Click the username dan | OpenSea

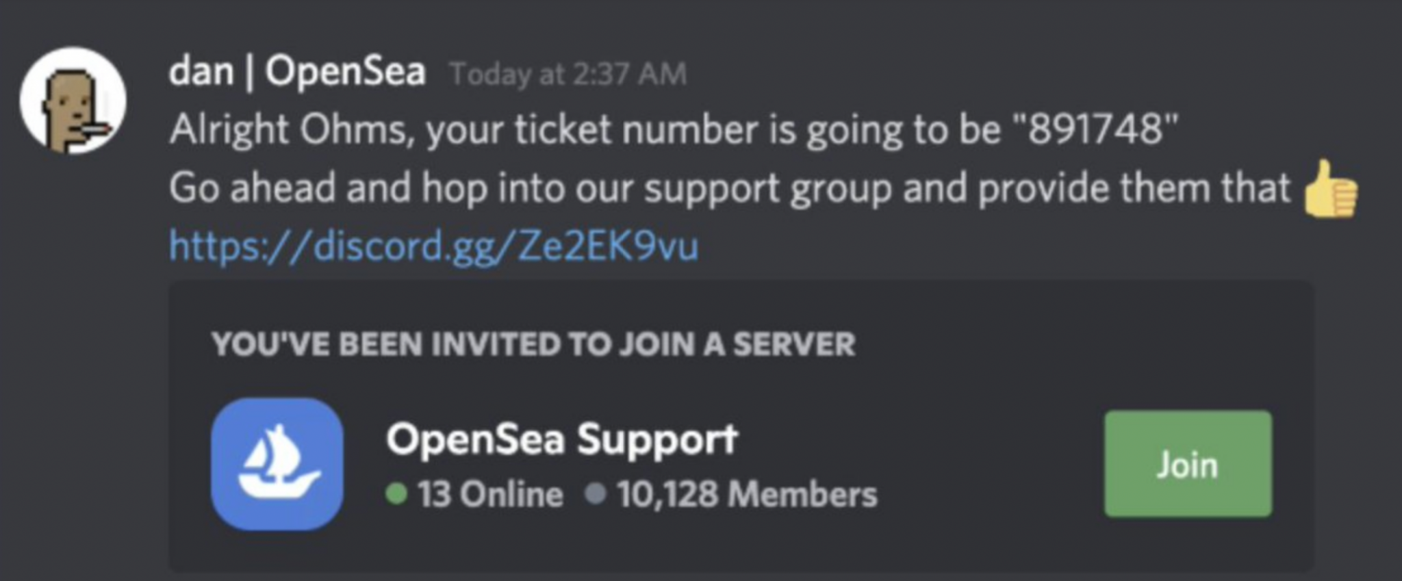click(x=298, y=70)
